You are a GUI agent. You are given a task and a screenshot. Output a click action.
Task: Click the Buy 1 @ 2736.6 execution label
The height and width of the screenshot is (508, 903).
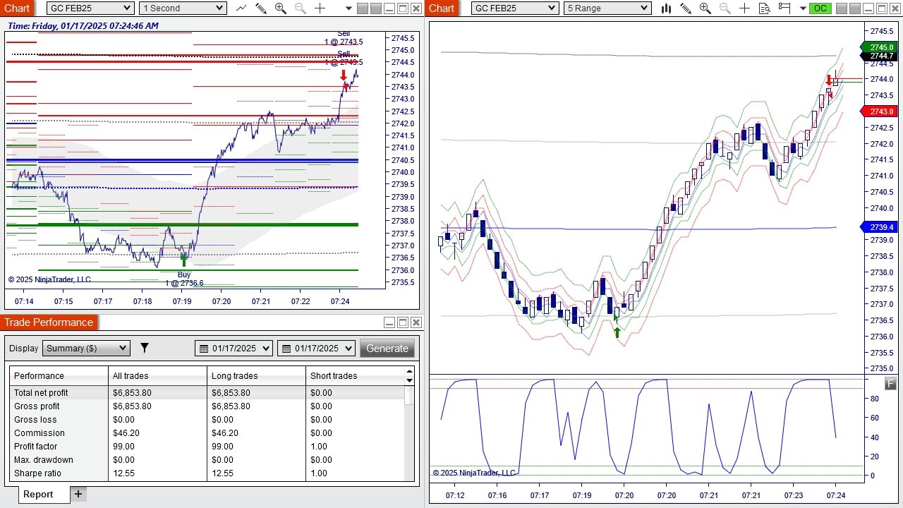(x=184, y=279)
